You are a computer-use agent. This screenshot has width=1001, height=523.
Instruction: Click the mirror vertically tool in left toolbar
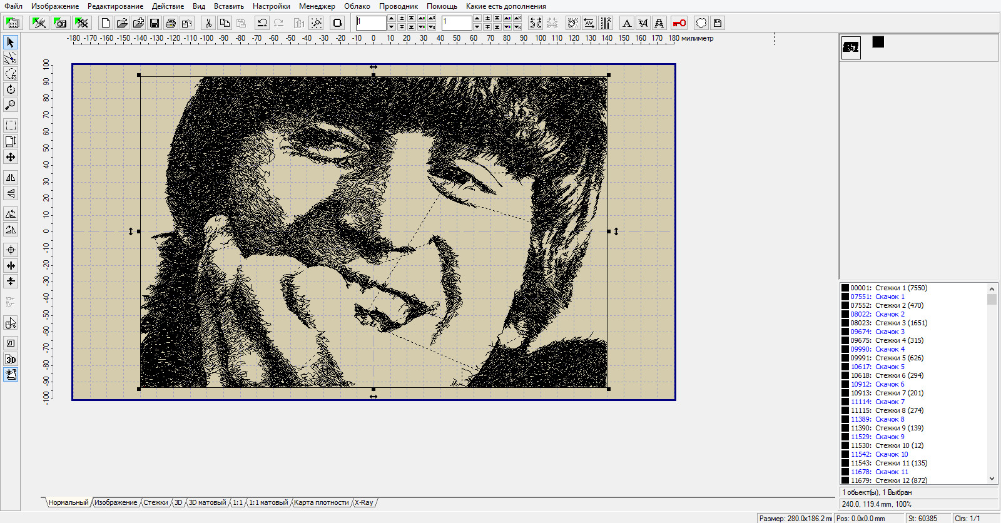[x=11, y=193]
